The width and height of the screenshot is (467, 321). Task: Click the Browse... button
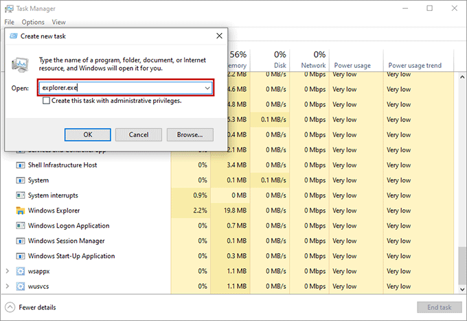tap(190, 134)
